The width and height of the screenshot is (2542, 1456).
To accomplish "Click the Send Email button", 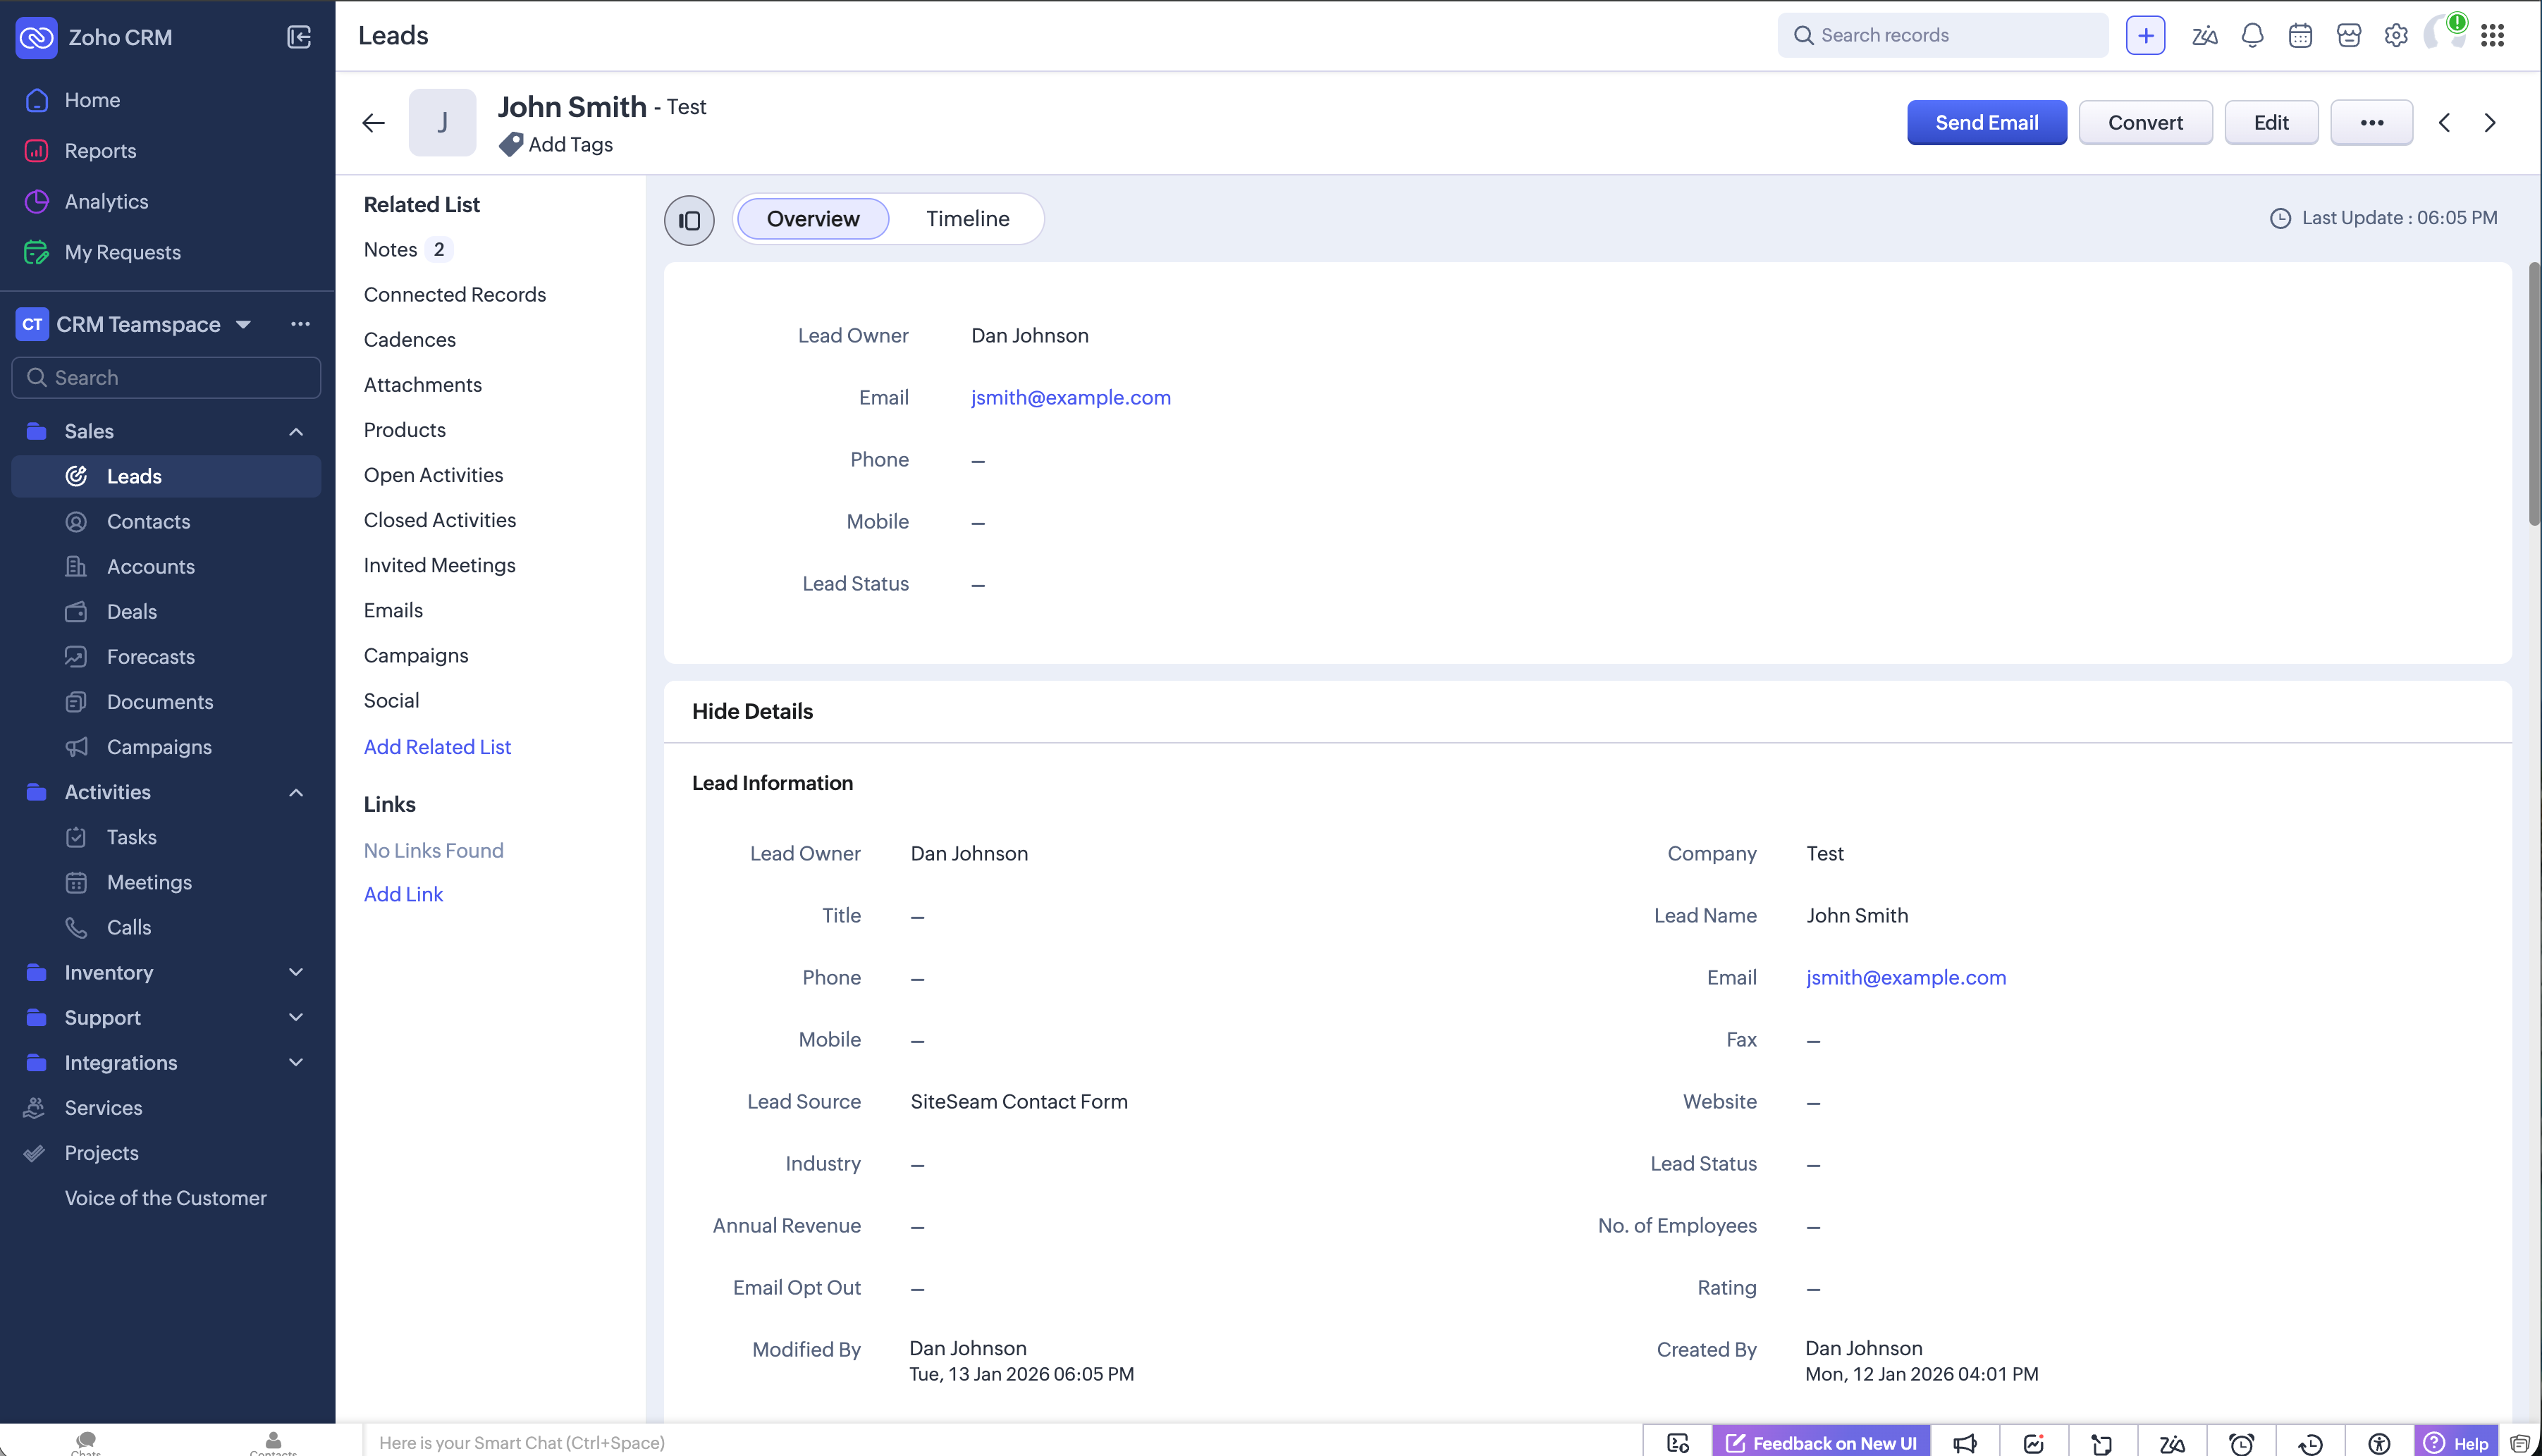I will pos(1986,123).
